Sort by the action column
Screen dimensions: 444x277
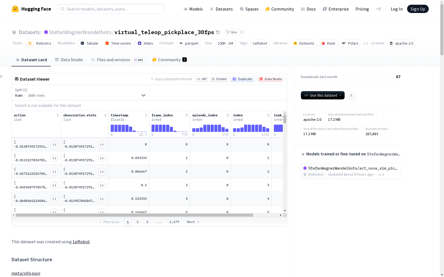(x=58, y=115)
